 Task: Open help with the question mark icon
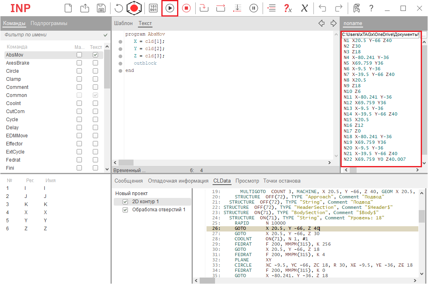[x=371, y=8]
